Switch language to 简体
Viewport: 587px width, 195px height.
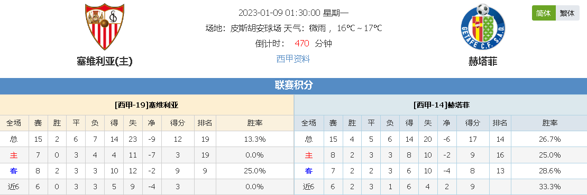[543, 13]
